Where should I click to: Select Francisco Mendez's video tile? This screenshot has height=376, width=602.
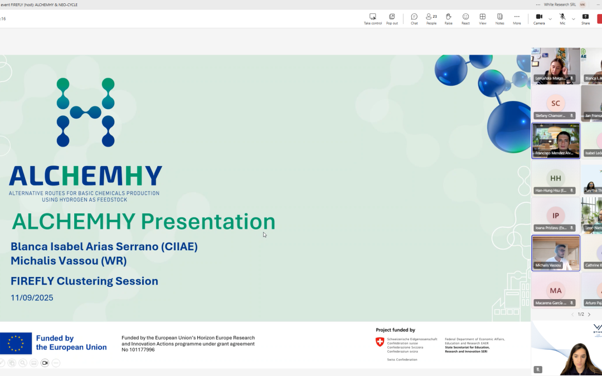(x=556, y=140)
